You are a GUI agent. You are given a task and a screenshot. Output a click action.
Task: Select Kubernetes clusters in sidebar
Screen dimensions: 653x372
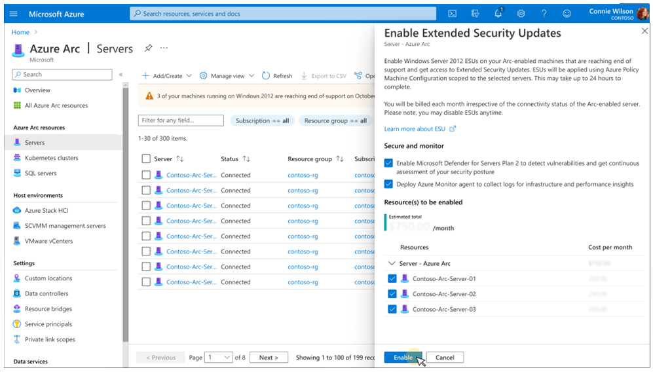[51, 158]
